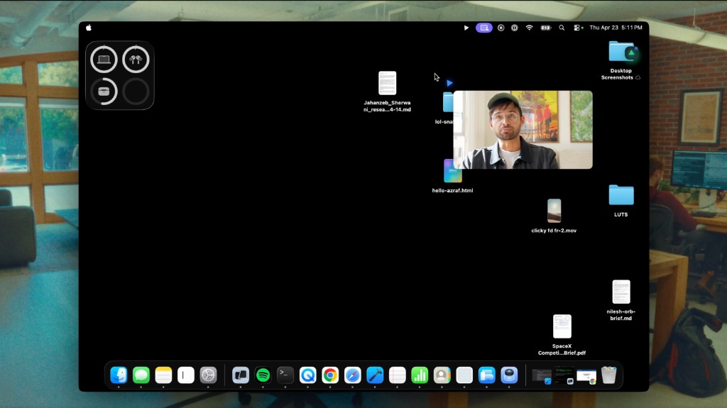Open the blue overlapping windows app in Dock

point(487,375)
